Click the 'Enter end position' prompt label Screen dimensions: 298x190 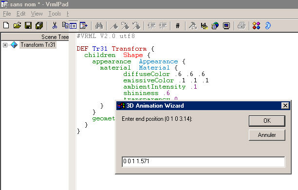157,119
